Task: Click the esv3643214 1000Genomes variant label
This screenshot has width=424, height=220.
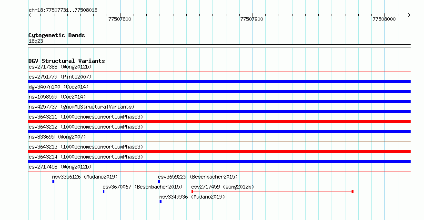Action: [86, 157]
